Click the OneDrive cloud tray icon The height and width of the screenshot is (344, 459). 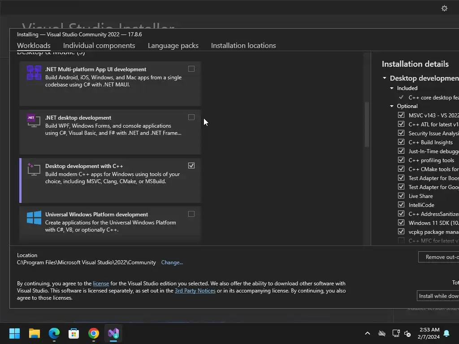(x=382, y=333)
